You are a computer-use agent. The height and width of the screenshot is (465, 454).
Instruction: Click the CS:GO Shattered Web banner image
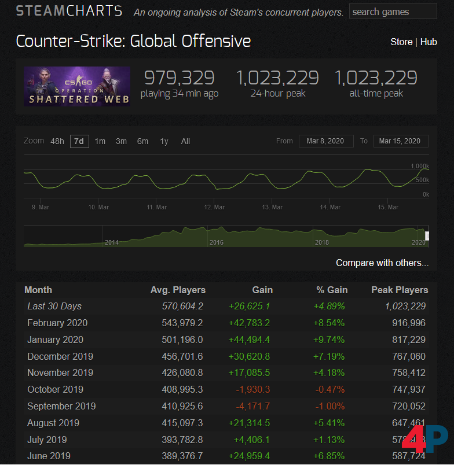click(77, 86)
